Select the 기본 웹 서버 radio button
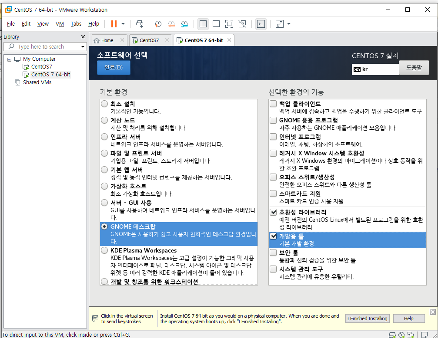 coord(104,170)
